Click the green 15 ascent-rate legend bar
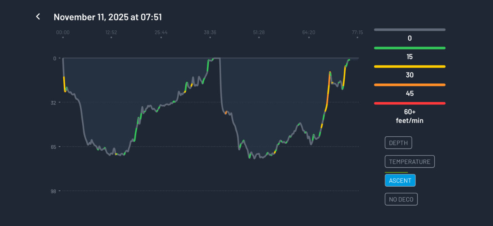The height and width of the screenshot is (226, 493). click(x=409, y=48)
